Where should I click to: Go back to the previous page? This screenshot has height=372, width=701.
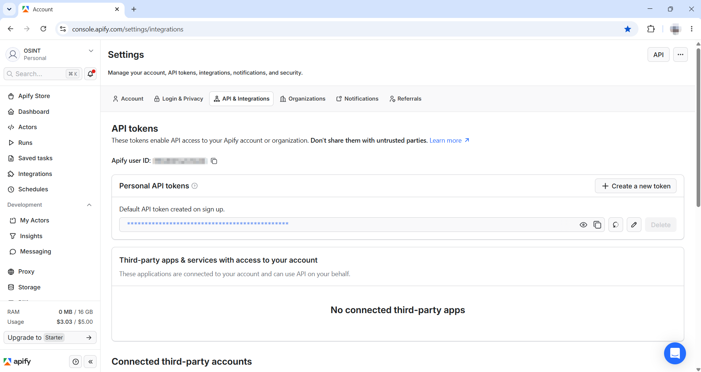click(x=11, y=29)
